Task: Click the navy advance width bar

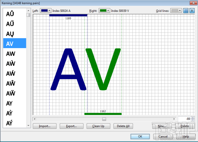Action: pos(68,15)
